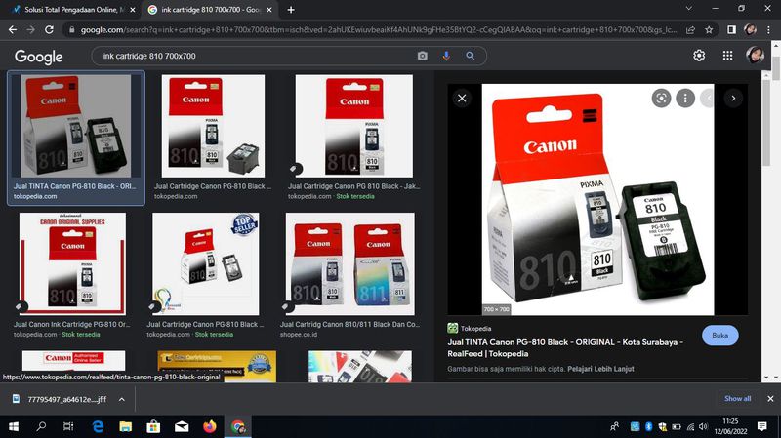The width and height of the screenshot is (781, 438).
Task: Go back with the browser back arrow
Action: (x=13, y=30)
